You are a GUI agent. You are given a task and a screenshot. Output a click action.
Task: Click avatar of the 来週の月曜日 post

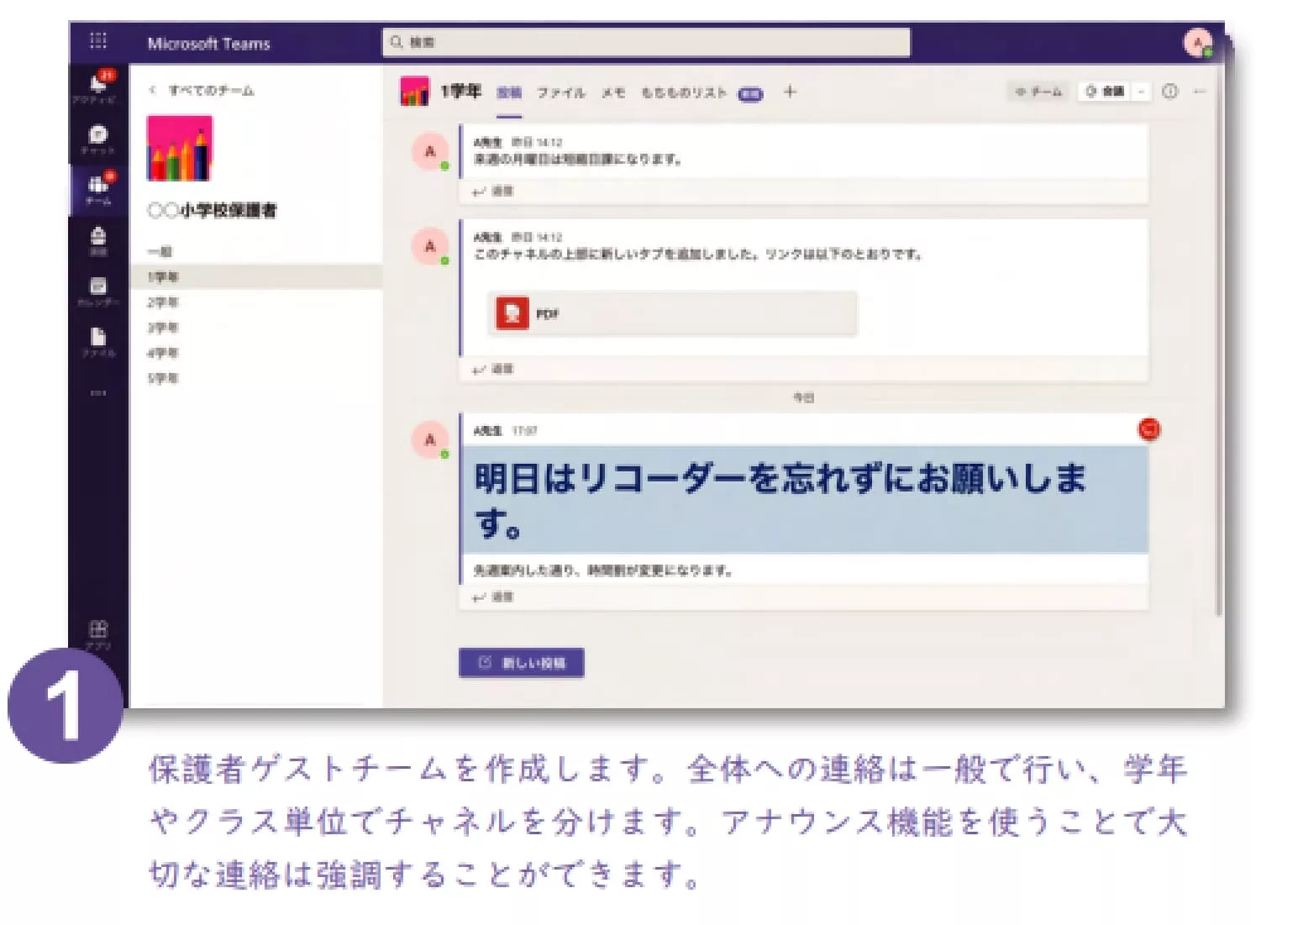click(x=430, y=152)
